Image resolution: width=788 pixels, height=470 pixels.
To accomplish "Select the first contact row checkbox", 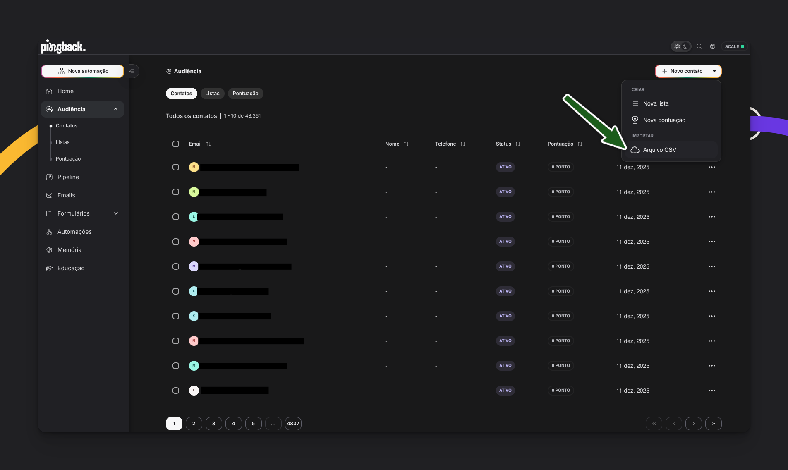I will (176, 167).
